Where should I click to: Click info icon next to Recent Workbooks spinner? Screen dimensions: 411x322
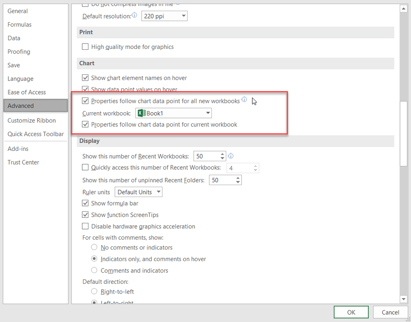tap(231, 156)
